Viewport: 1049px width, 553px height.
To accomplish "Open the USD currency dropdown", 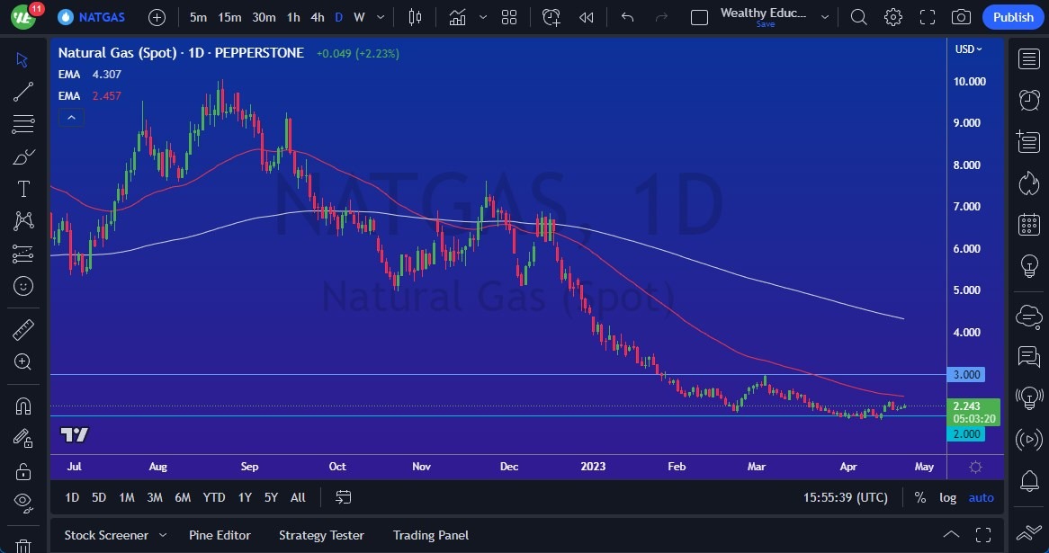I will [968, 49].
